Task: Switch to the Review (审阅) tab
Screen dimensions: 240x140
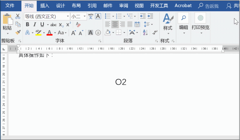Action: click(123, 6)
